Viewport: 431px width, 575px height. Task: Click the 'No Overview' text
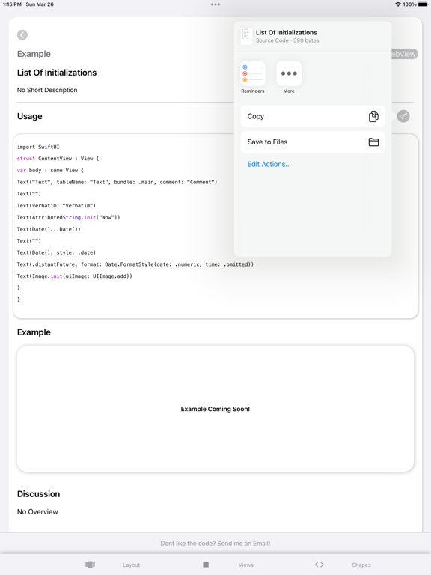[x=37, y=511]
